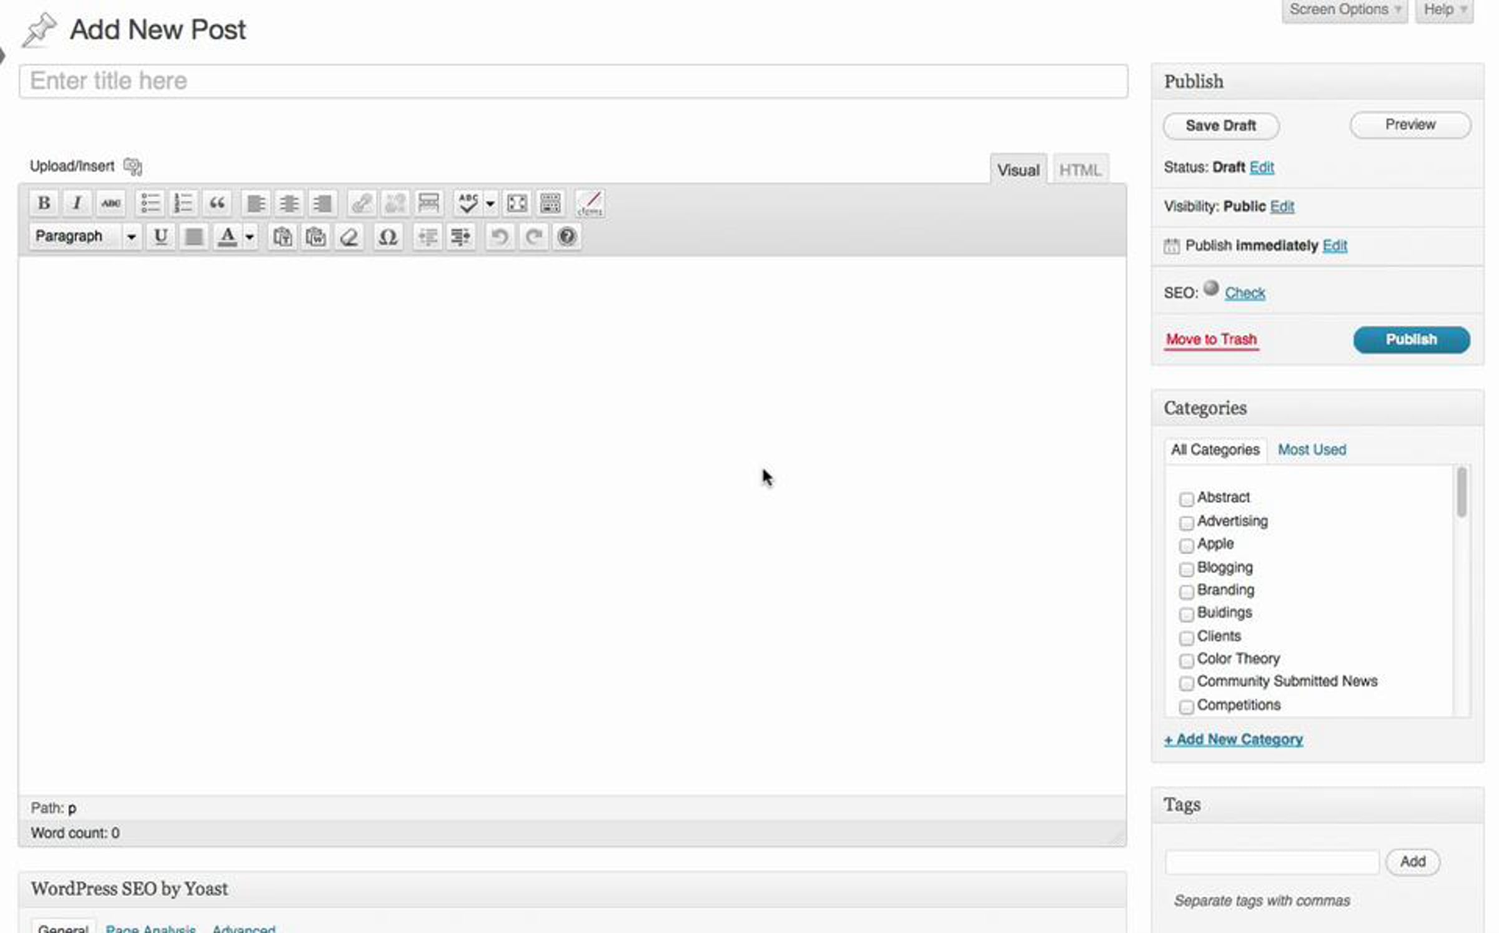Insert a blockquote using the toolbar

217,203
